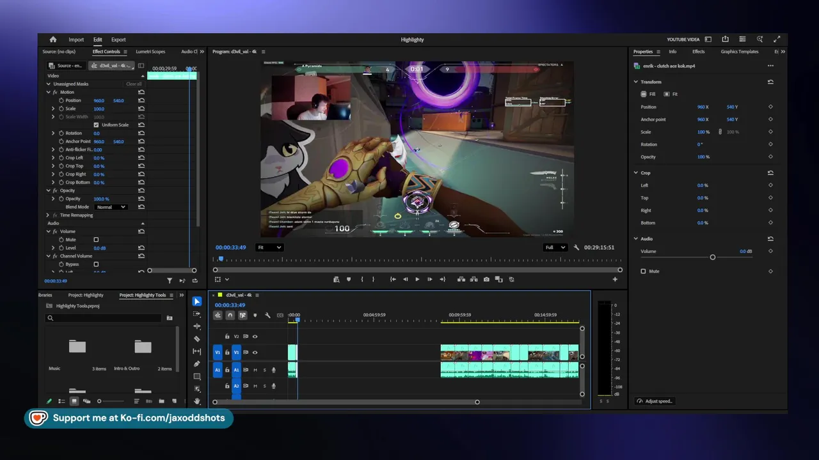Select the Rectangle shape tool
The width and height of the screenshot is (819, 460).
(197, 376)
